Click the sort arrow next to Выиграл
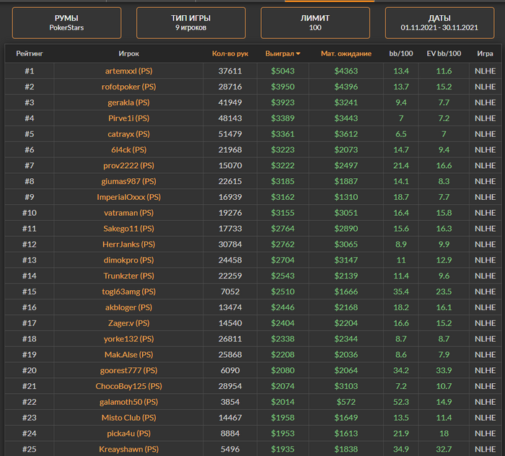 (299, 54)
